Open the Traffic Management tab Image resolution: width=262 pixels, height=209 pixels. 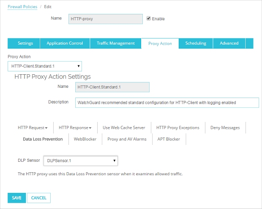coord(115,43)
